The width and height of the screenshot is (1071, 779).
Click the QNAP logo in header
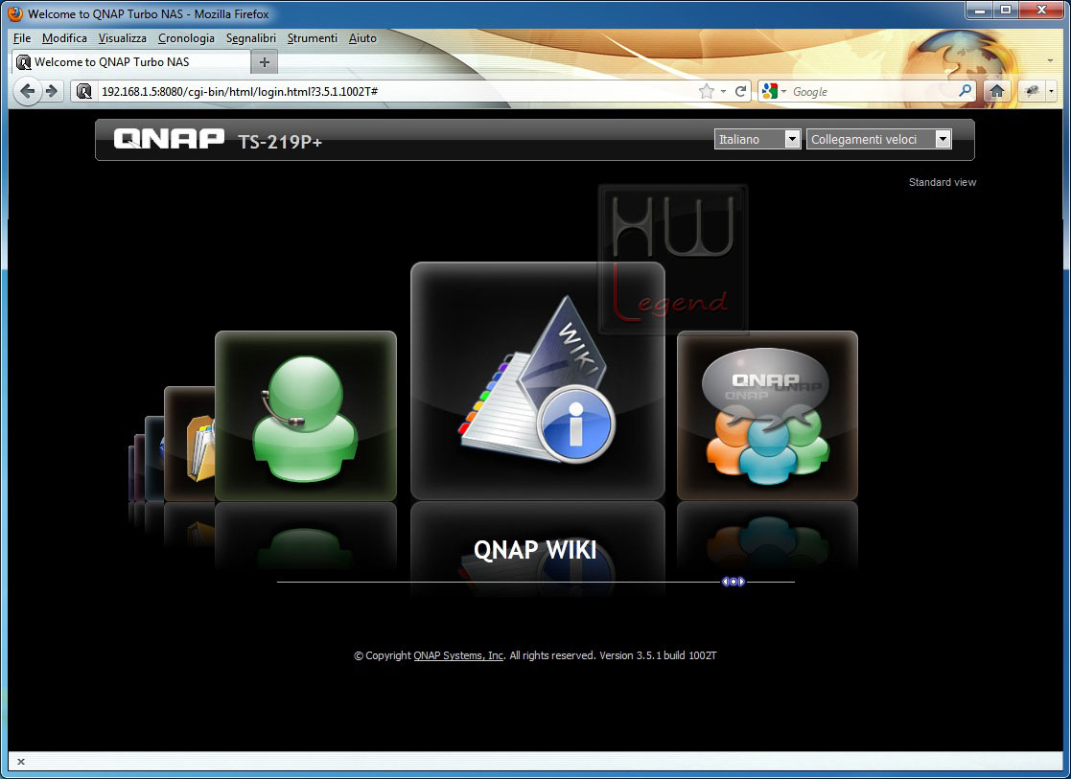pos(169,139)
